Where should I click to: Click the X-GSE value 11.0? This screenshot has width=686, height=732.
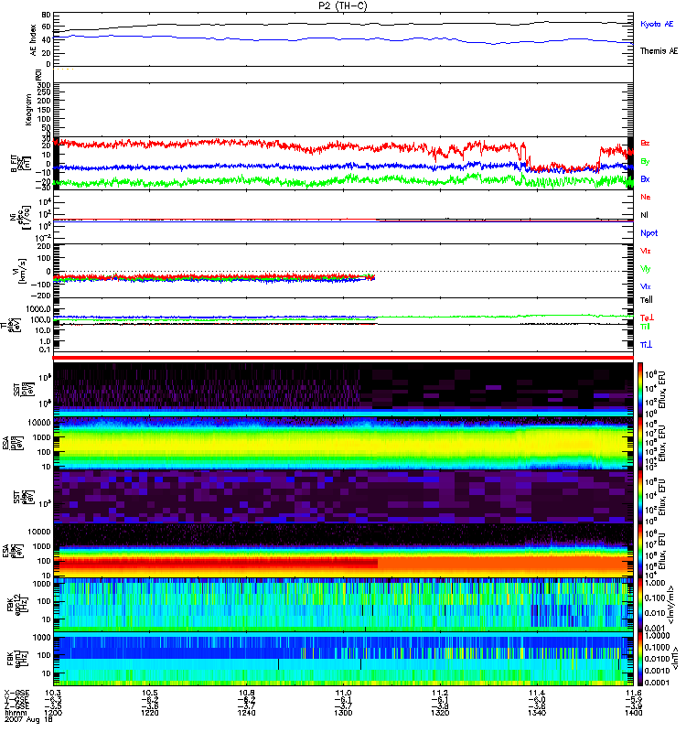[343, 693]
